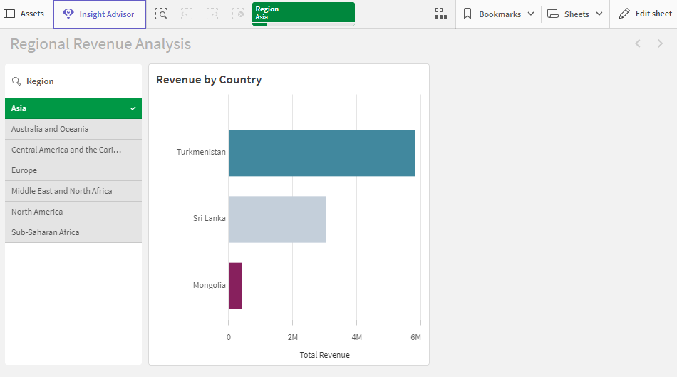Click the Edit sheet pencil button

tap(644, 14)
